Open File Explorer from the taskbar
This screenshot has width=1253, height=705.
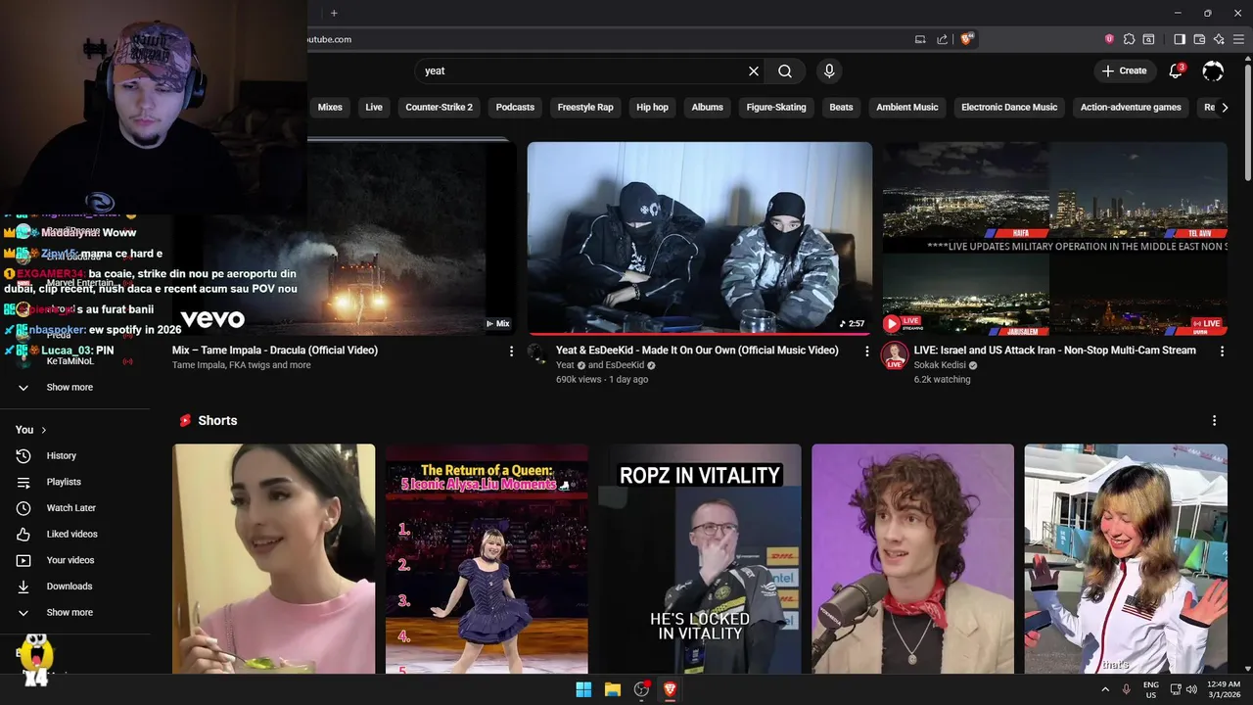click(613, 689)
